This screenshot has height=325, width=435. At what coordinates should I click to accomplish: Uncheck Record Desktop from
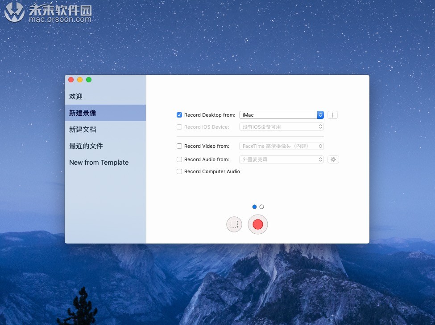pyautogui.click(x=179, y=115)
